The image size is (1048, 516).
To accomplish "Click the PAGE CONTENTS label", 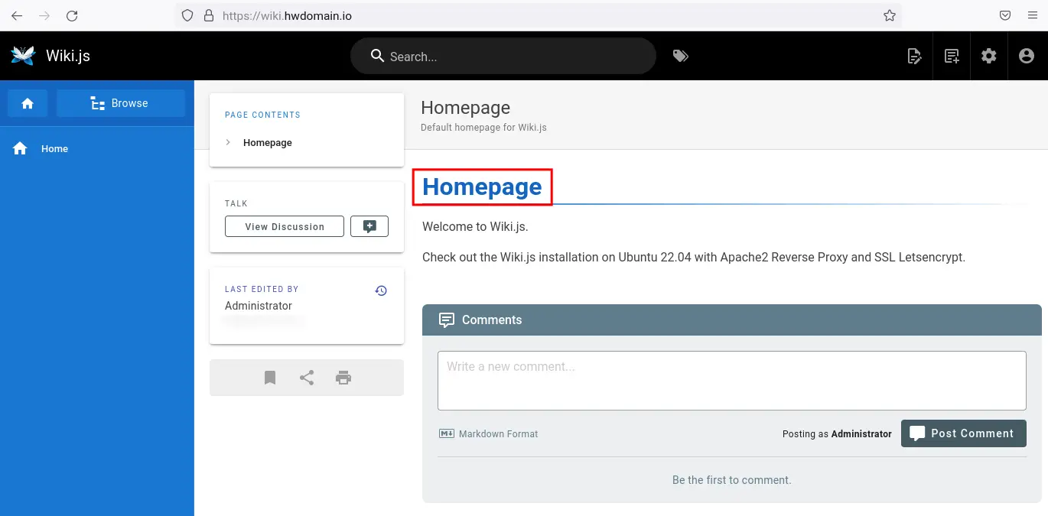I will click(262, 115).
